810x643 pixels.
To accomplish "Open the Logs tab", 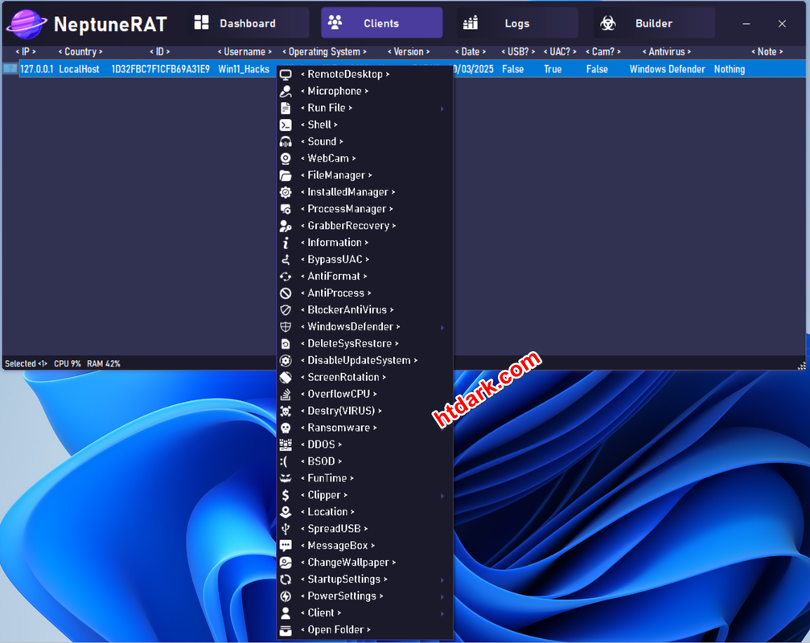I will pyautogui.click(x=517, y=23).
